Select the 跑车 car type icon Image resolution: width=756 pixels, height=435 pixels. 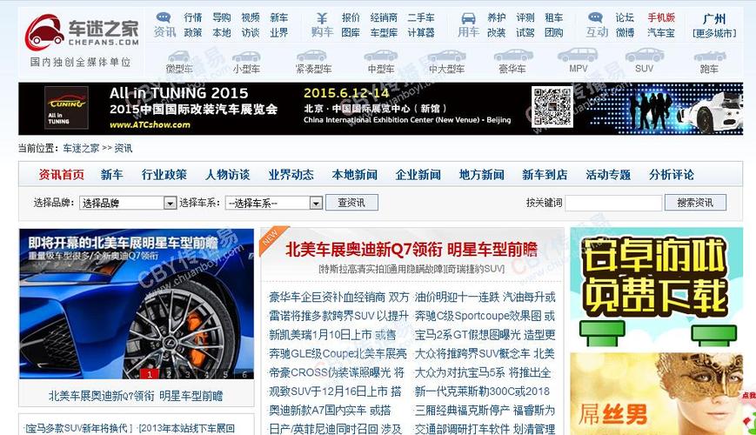click(x=709, y=56)
